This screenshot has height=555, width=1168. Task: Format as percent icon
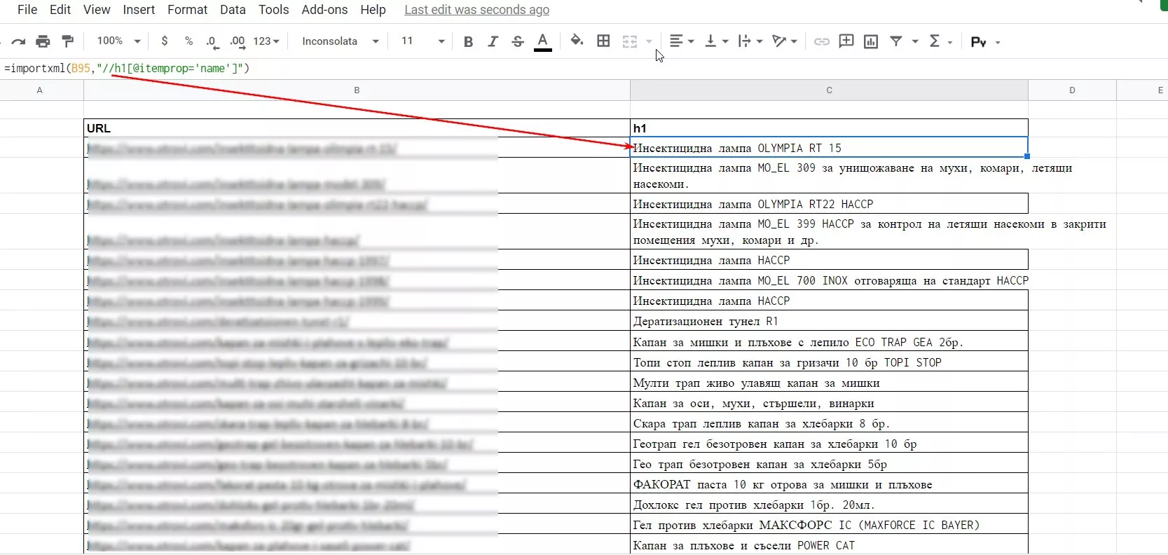click(x=188, y=41)
